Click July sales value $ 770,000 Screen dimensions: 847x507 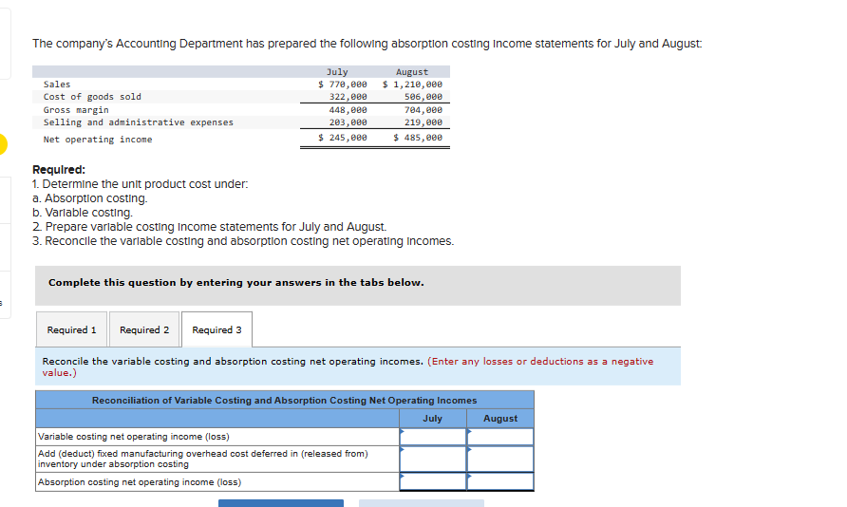pos(343,84)
